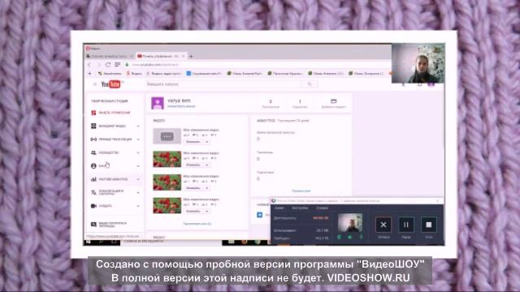The height and width of the screenshot is (292, 520).
Task: Open the Windows taskbar search icon
Action: click(101, 242)
